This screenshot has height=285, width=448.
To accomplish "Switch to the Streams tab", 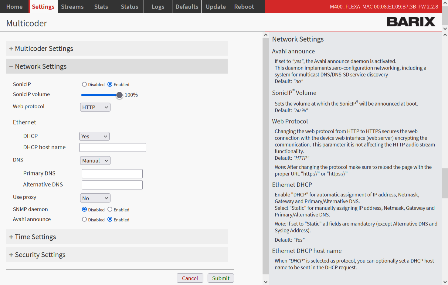I will [x=72, y=7].
